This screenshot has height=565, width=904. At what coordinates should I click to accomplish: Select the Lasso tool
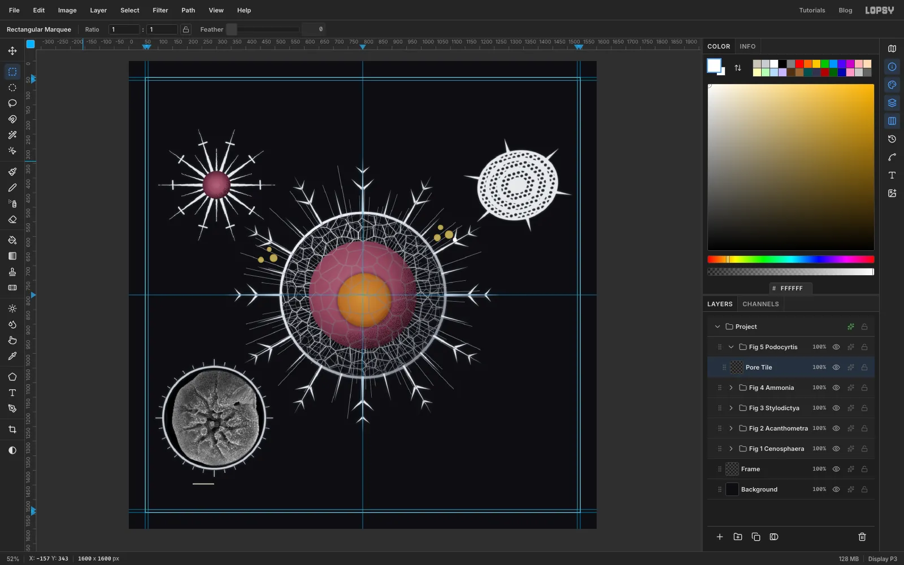(12, 103)
